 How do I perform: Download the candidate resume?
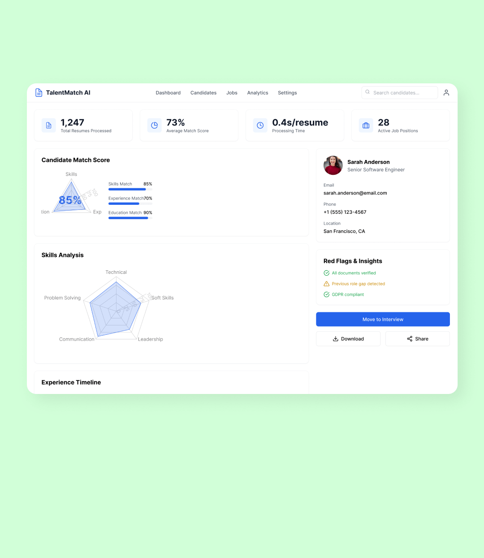[x=348, y=339]
